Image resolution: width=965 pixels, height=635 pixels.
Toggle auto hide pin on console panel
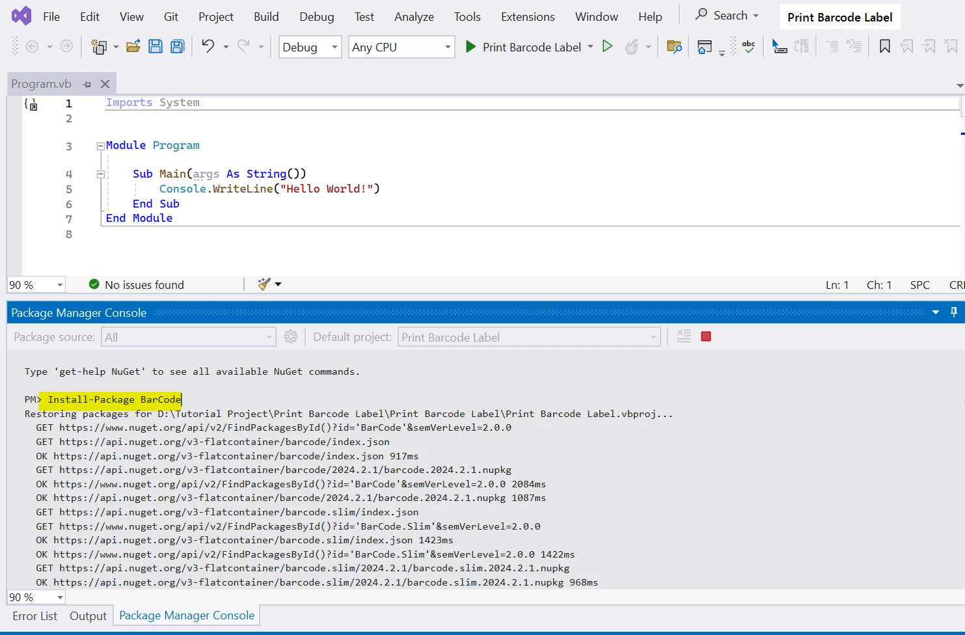(954, 312)
